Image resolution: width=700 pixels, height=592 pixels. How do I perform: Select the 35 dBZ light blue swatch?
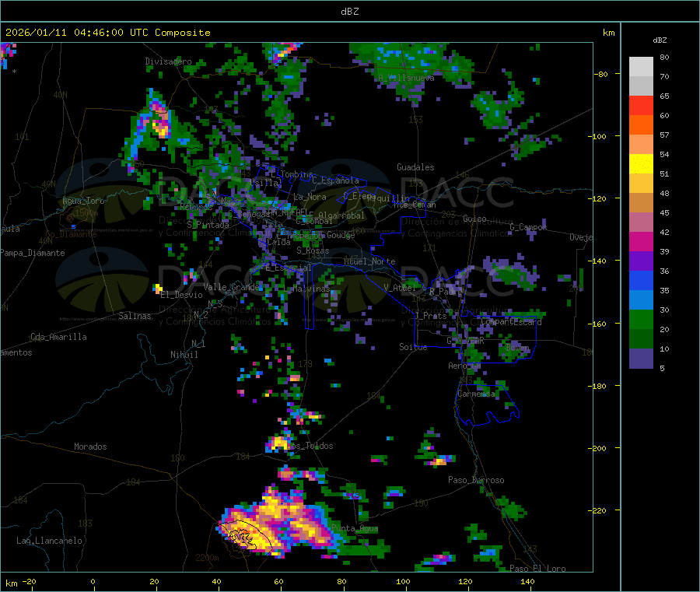(x=641, y=300)
